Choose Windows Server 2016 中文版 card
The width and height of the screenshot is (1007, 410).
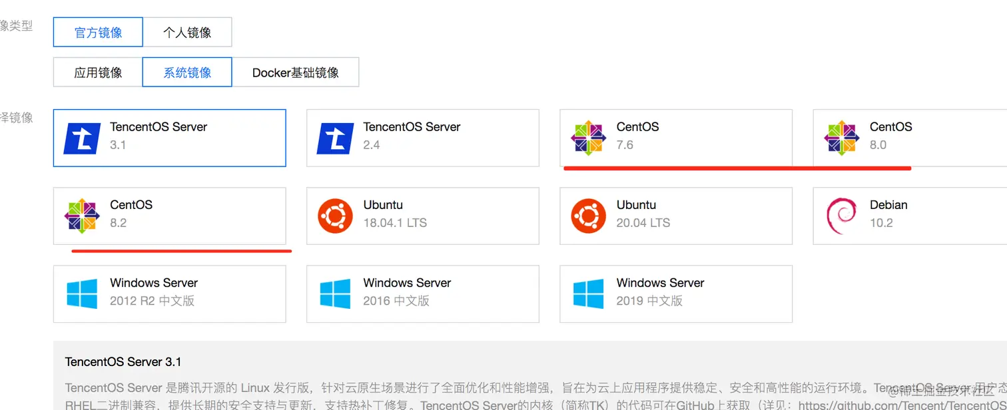(423, 294)
